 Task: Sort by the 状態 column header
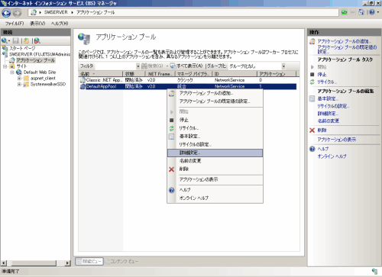(134, 74)
